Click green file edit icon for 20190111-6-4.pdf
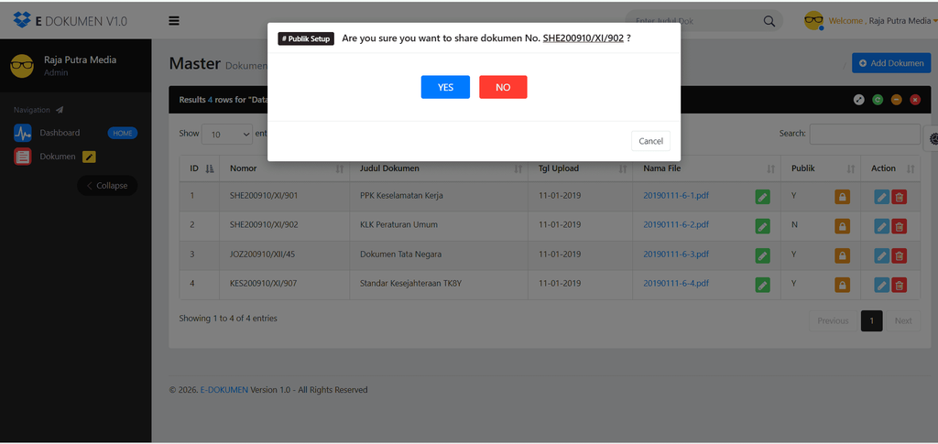 (x=763, y=285)
